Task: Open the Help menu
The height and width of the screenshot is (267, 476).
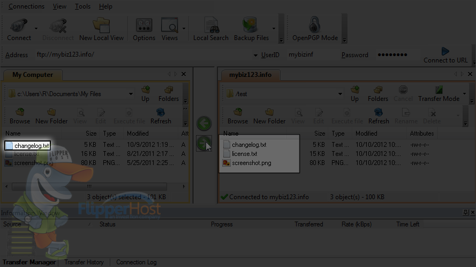Action: 105,6
